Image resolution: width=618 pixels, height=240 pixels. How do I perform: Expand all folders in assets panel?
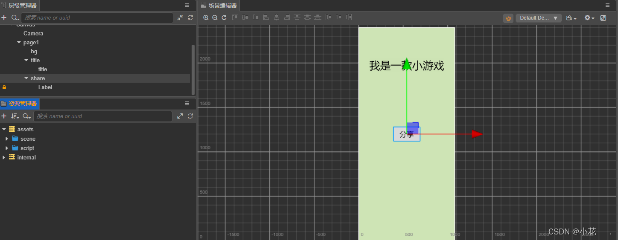tap(180, 116)
